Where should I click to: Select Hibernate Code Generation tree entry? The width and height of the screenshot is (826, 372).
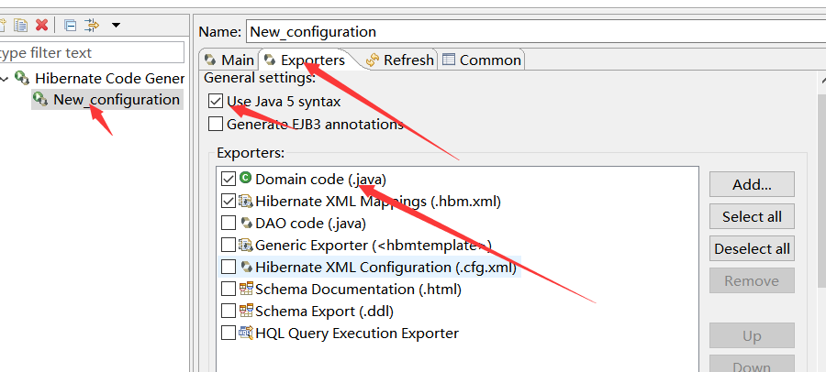pos(109,79)
